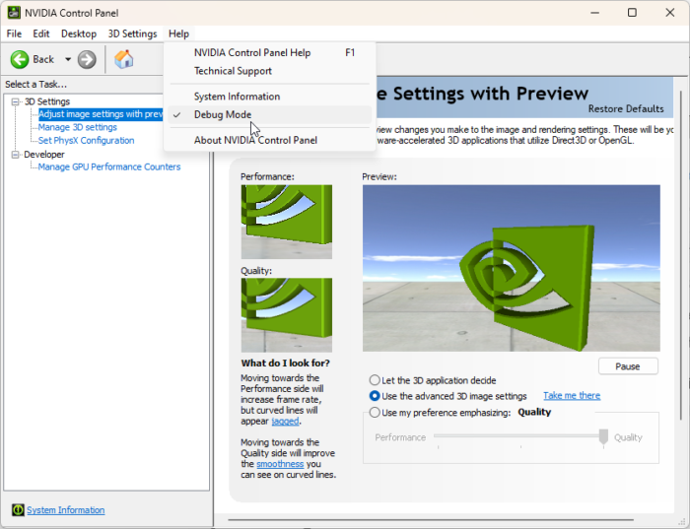
Task: Open the File menu
Action: tap(14, 33)
